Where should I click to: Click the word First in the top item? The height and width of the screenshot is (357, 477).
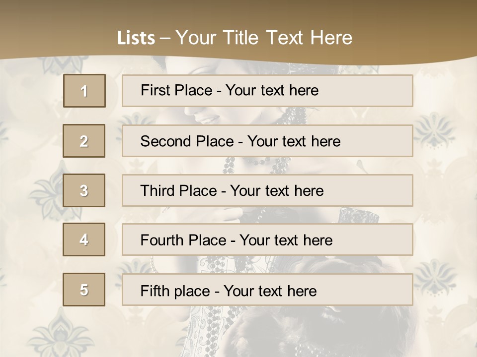tap(155, 90)
